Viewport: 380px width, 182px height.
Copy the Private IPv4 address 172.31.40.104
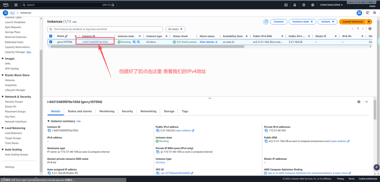click(266, 131)
